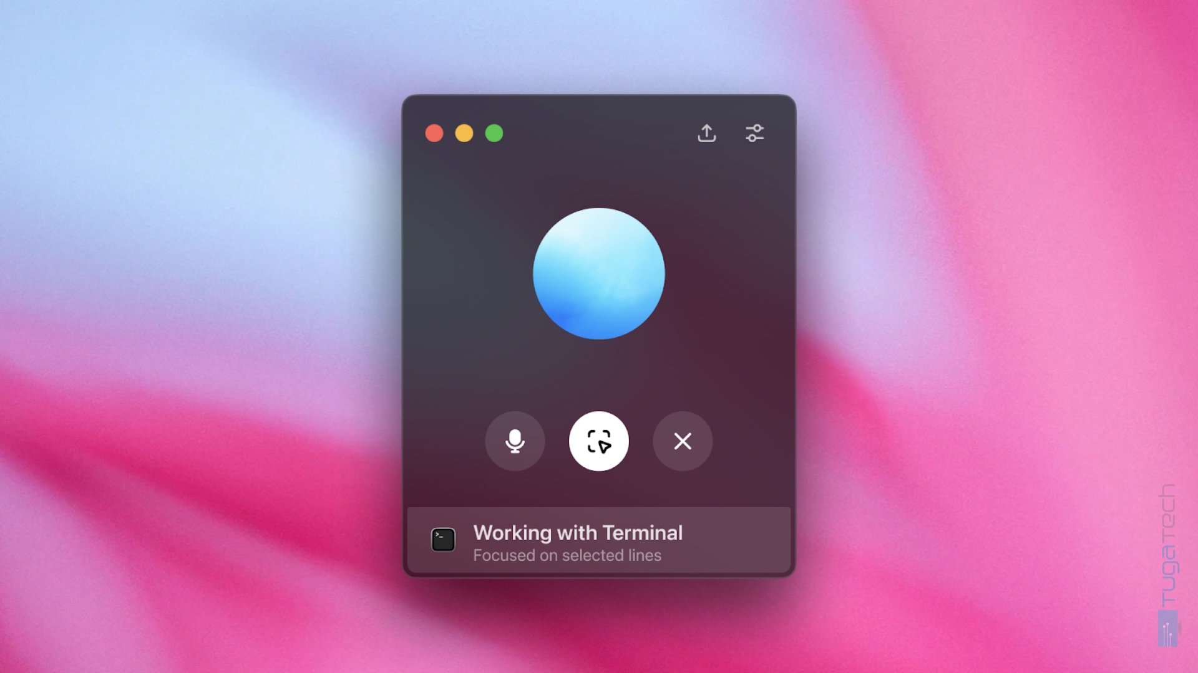Screen dimensions: 1198x673
Task: Click the Focused on selected lines label
Action: point(567,555)
